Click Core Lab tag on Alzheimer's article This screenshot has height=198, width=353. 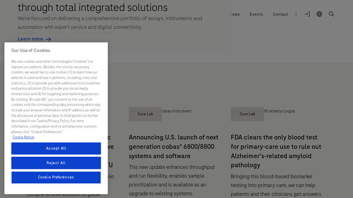coord(247,114)
